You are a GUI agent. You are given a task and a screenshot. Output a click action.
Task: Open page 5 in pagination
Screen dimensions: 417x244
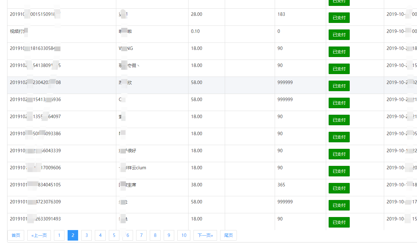click(114, 235)
